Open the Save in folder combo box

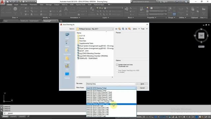point(95,29)
